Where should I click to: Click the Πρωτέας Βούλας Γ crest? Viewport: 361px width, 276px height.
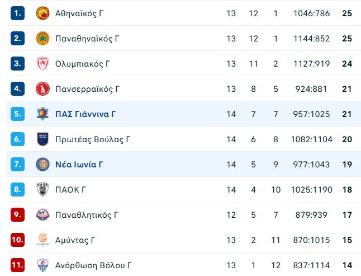click(42, 139)
